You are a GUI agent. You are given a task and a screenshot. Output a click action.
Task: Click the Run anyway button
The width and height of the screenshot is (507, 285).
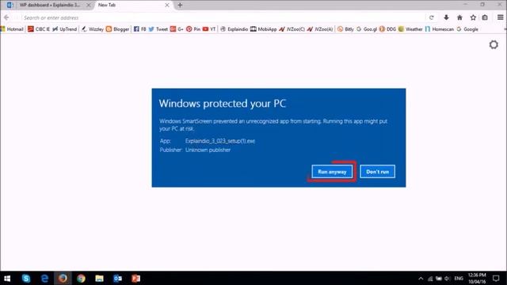coord(332,172)
